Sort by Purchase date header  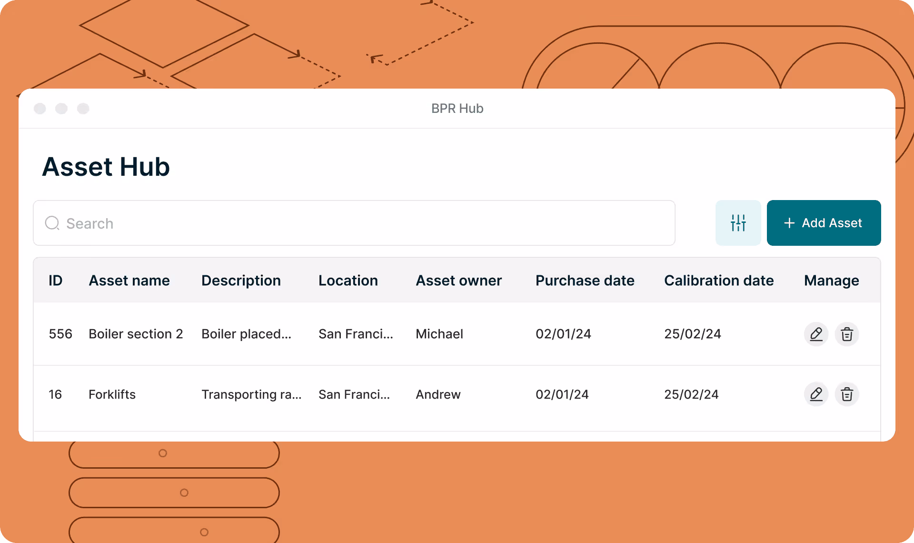click(x=585, y=281)
